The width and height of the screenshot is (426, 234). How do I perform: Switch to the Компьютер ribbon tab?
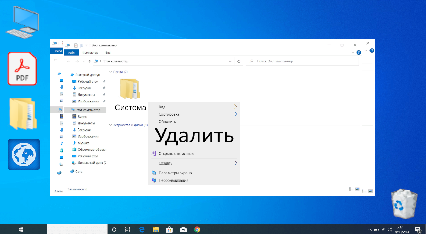click(90, 52)
